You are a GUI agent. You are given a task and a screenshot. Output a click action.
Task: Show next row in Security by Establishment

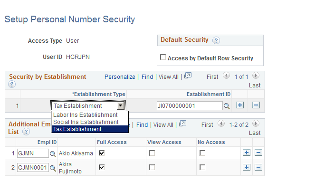click(x=256, y=76)
